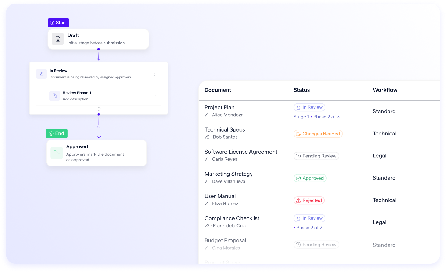
Task: Click the Changes Needed status badge
Action: [318, 134]
